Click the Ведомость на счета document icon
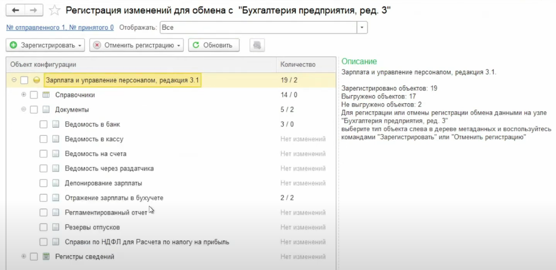 tap(55, 154)
